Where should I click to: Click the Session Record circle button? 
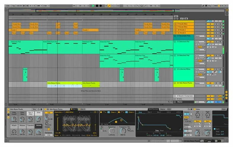[118, 6]
